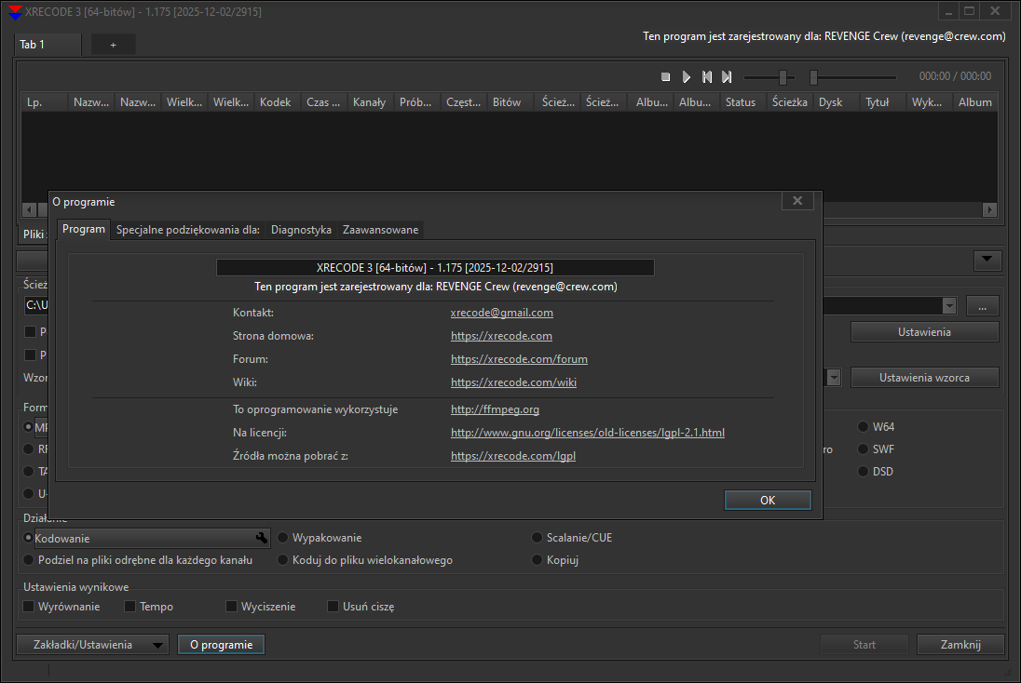Stop playback with the stop icon
Screen dimensions: 1021x683
665,76
